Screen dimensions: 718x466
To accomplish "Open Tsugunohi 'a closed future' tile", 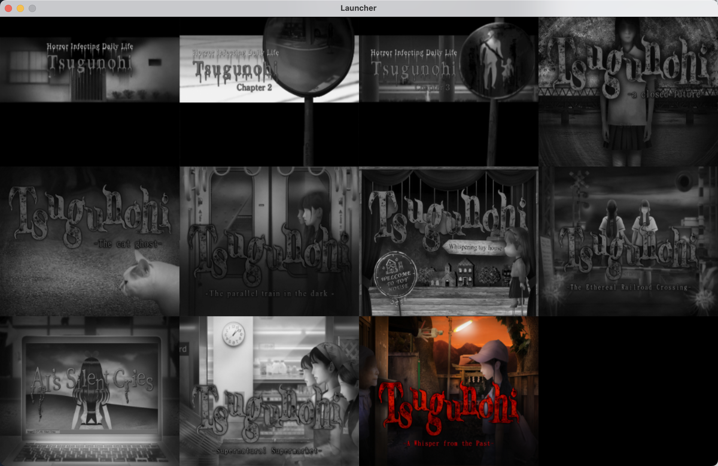I will point(628,92).
